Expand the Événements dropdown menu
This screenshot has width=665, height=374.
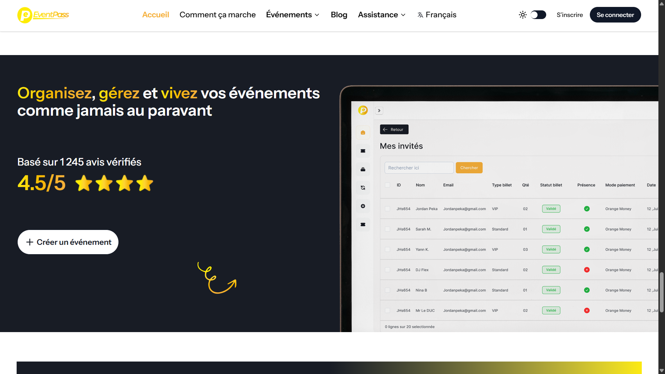pyautogui.click(x=293, y=15)
